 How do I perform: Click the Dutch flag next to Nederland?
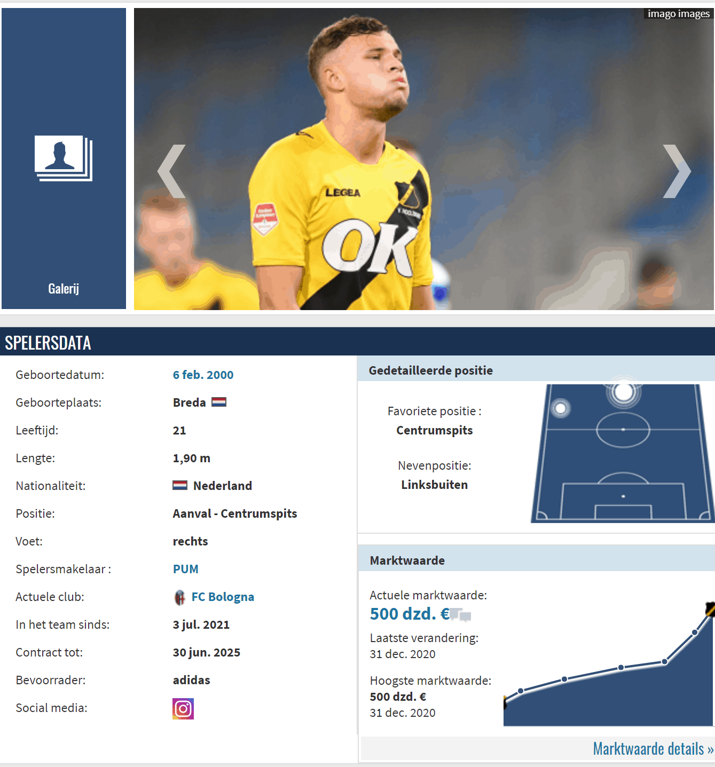pyautogui.click(x=180, y=485)
